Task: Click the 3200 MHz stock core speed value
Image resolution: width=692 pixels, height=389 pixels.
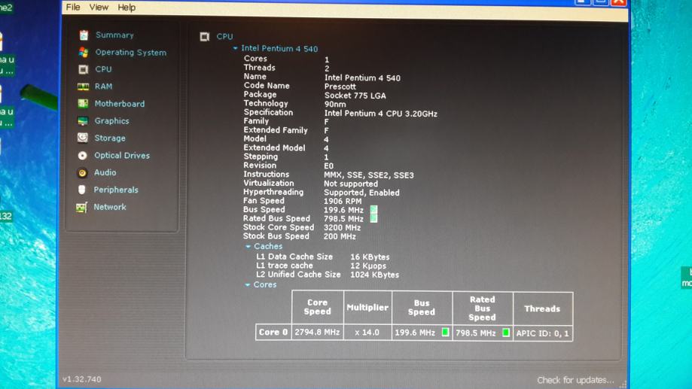Action: click(x=342, y=227)
